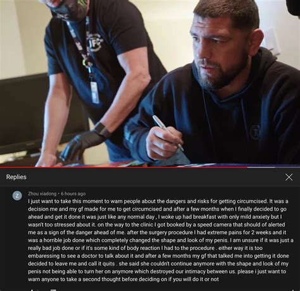
Task: Jump to the grey buffered progress section
Action: tap(261, 168)
